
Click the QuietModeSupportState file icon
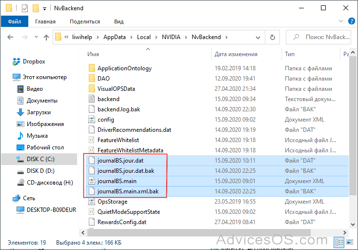(92, 211)
